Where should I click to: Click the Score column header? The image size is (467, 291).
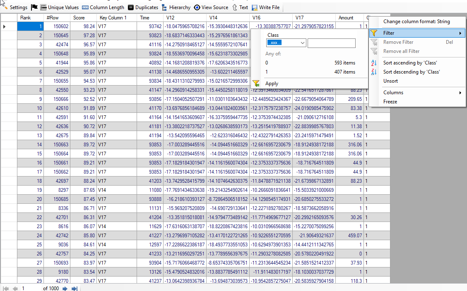tap(79, 18)
